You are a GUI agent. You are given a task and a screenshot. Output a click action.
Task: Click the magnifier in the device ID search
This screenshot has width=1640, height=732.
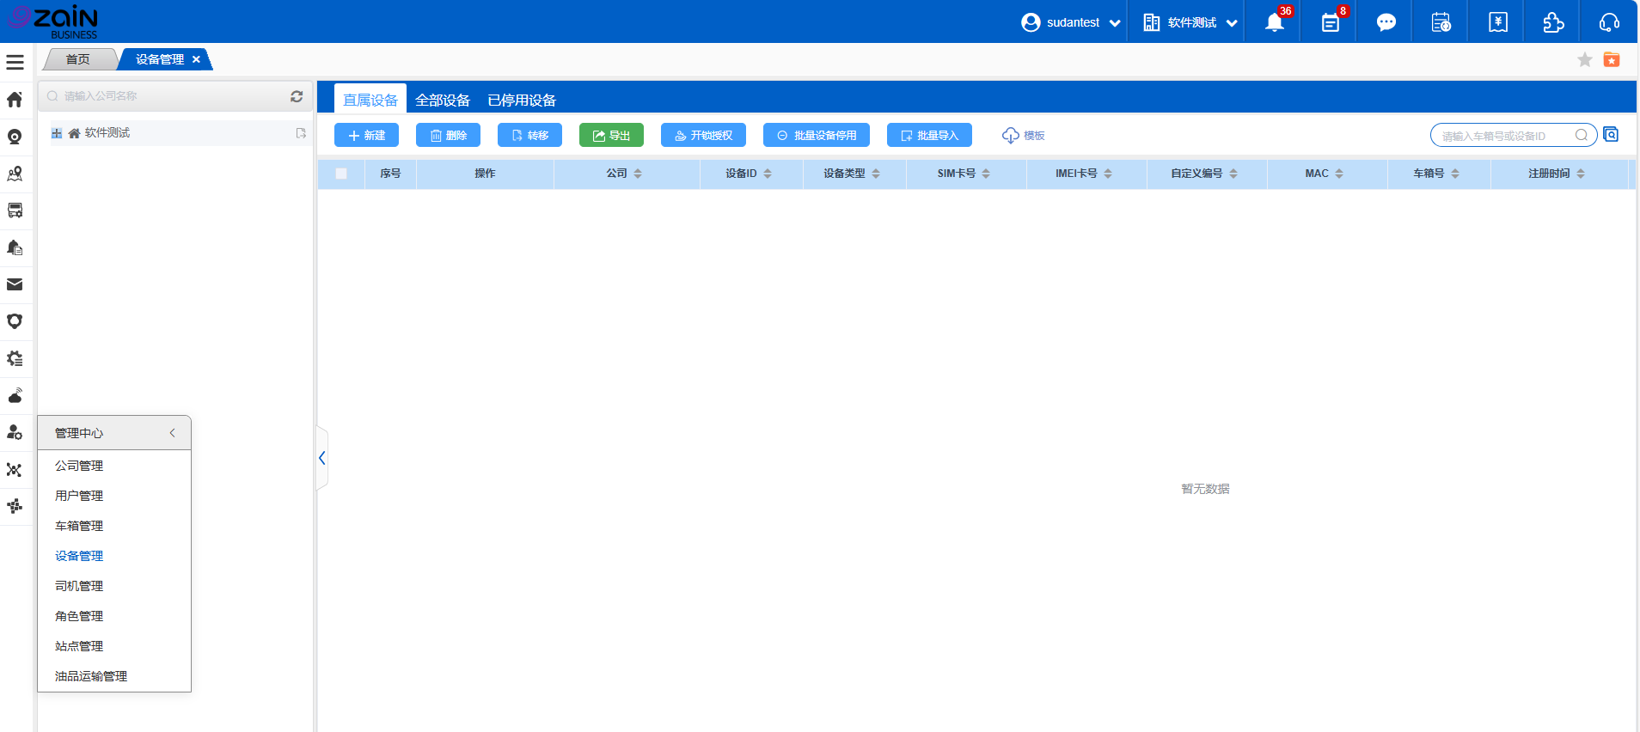click(x=1582, y=135)
